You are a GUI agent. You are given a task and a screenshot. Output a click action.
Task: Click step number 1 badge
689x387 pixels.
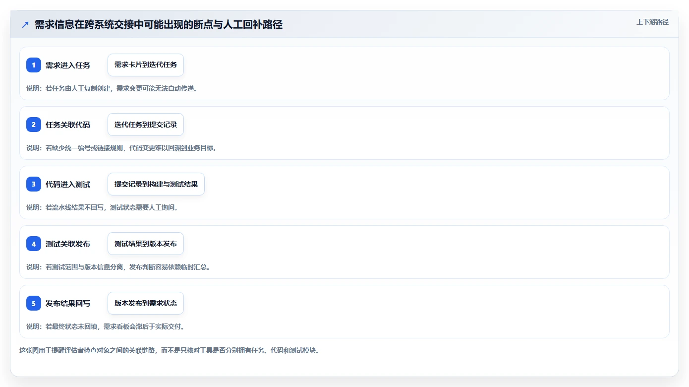coord(34,65)
